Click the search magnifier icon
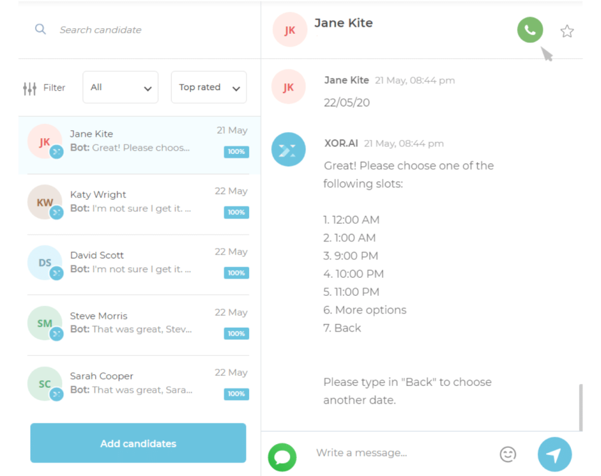This screenshot has width=601, height=476. [x=40, y=29]
